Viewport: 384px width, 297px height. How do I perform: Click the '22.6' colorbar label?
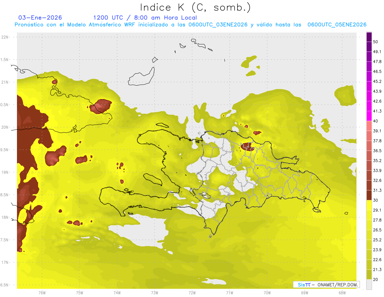pos(377,260)
